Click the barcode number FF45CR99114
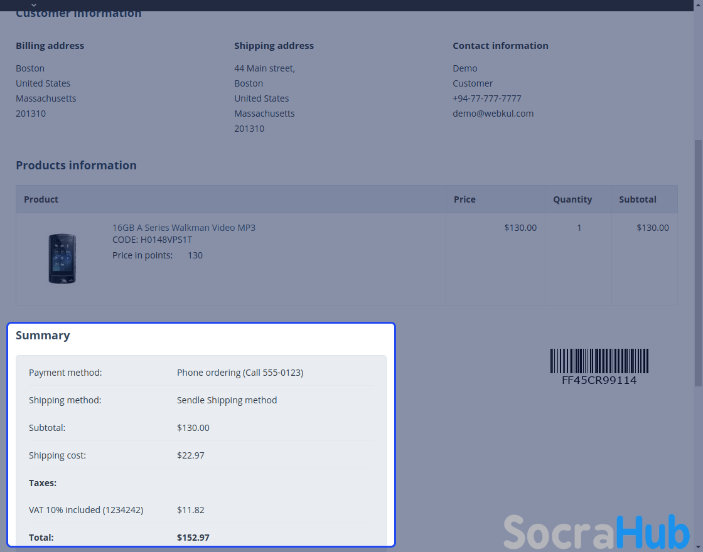The height and width of the screenshot is (552, 703). pyautogui.click(x=599, y=380)
